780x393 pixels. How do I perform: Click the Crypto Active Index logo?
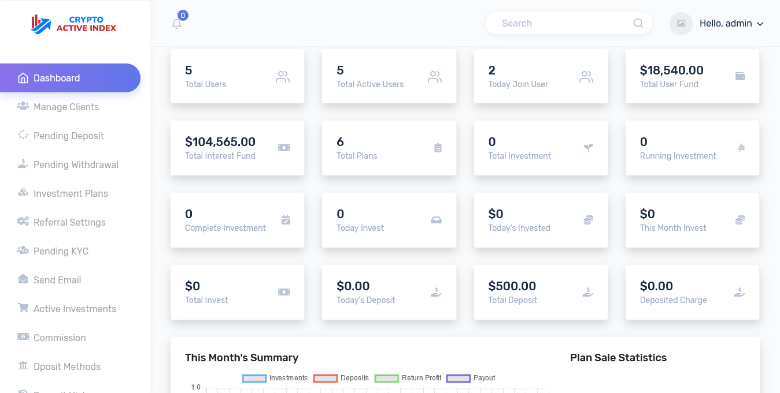[73, 24]
